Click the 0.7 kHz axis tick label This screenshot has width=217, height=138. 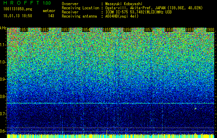[x=3, y=114]
